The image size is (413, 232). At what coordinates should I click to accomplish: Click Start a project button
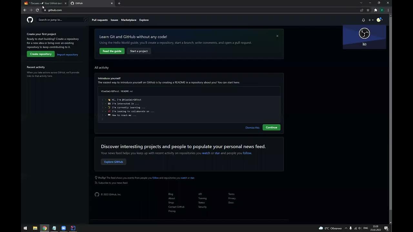(139, 51)
